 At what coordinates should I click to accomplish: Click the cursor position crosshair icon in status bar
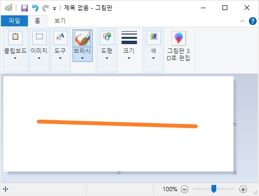point(6,189)
